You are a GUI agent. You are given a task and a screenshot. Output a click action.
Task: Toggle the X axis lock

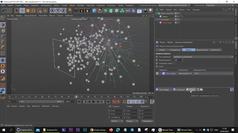[x=52, y=11]
